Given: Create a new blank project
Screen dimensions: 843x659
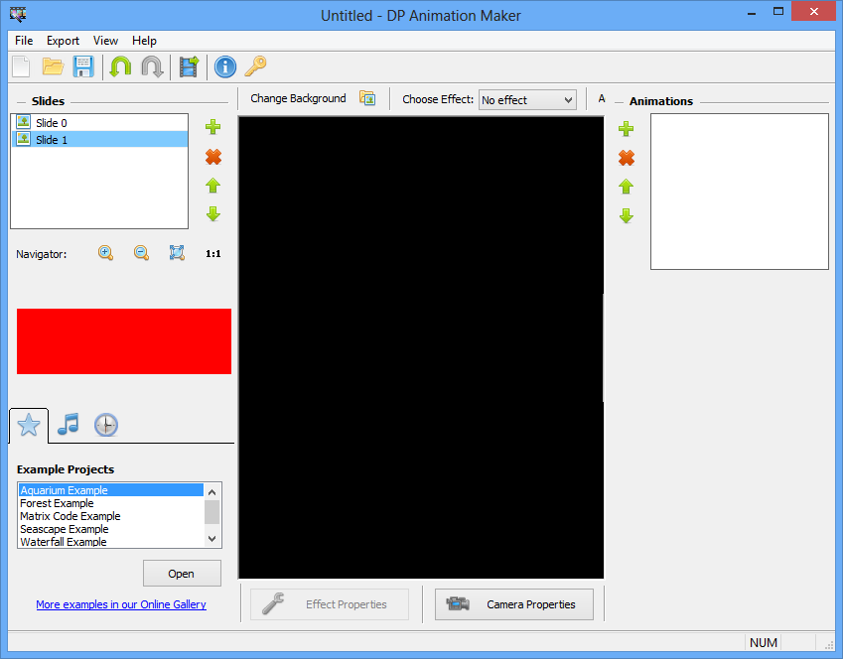Looking at the screenshot, I should 20,66.
